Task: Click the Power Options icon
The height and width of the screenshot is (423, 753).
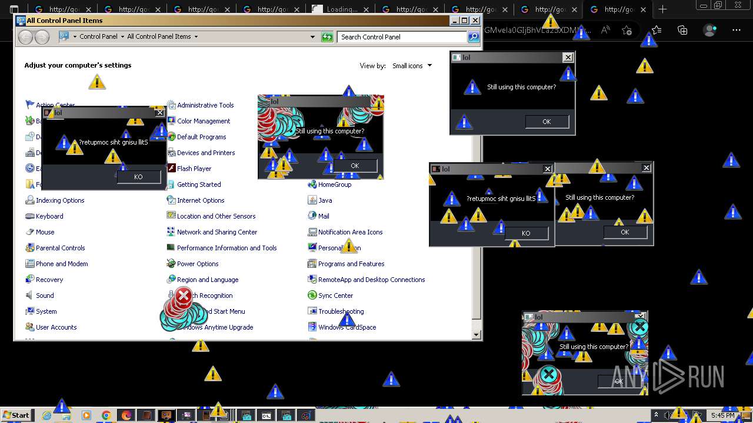Action: tap(171, 264)
